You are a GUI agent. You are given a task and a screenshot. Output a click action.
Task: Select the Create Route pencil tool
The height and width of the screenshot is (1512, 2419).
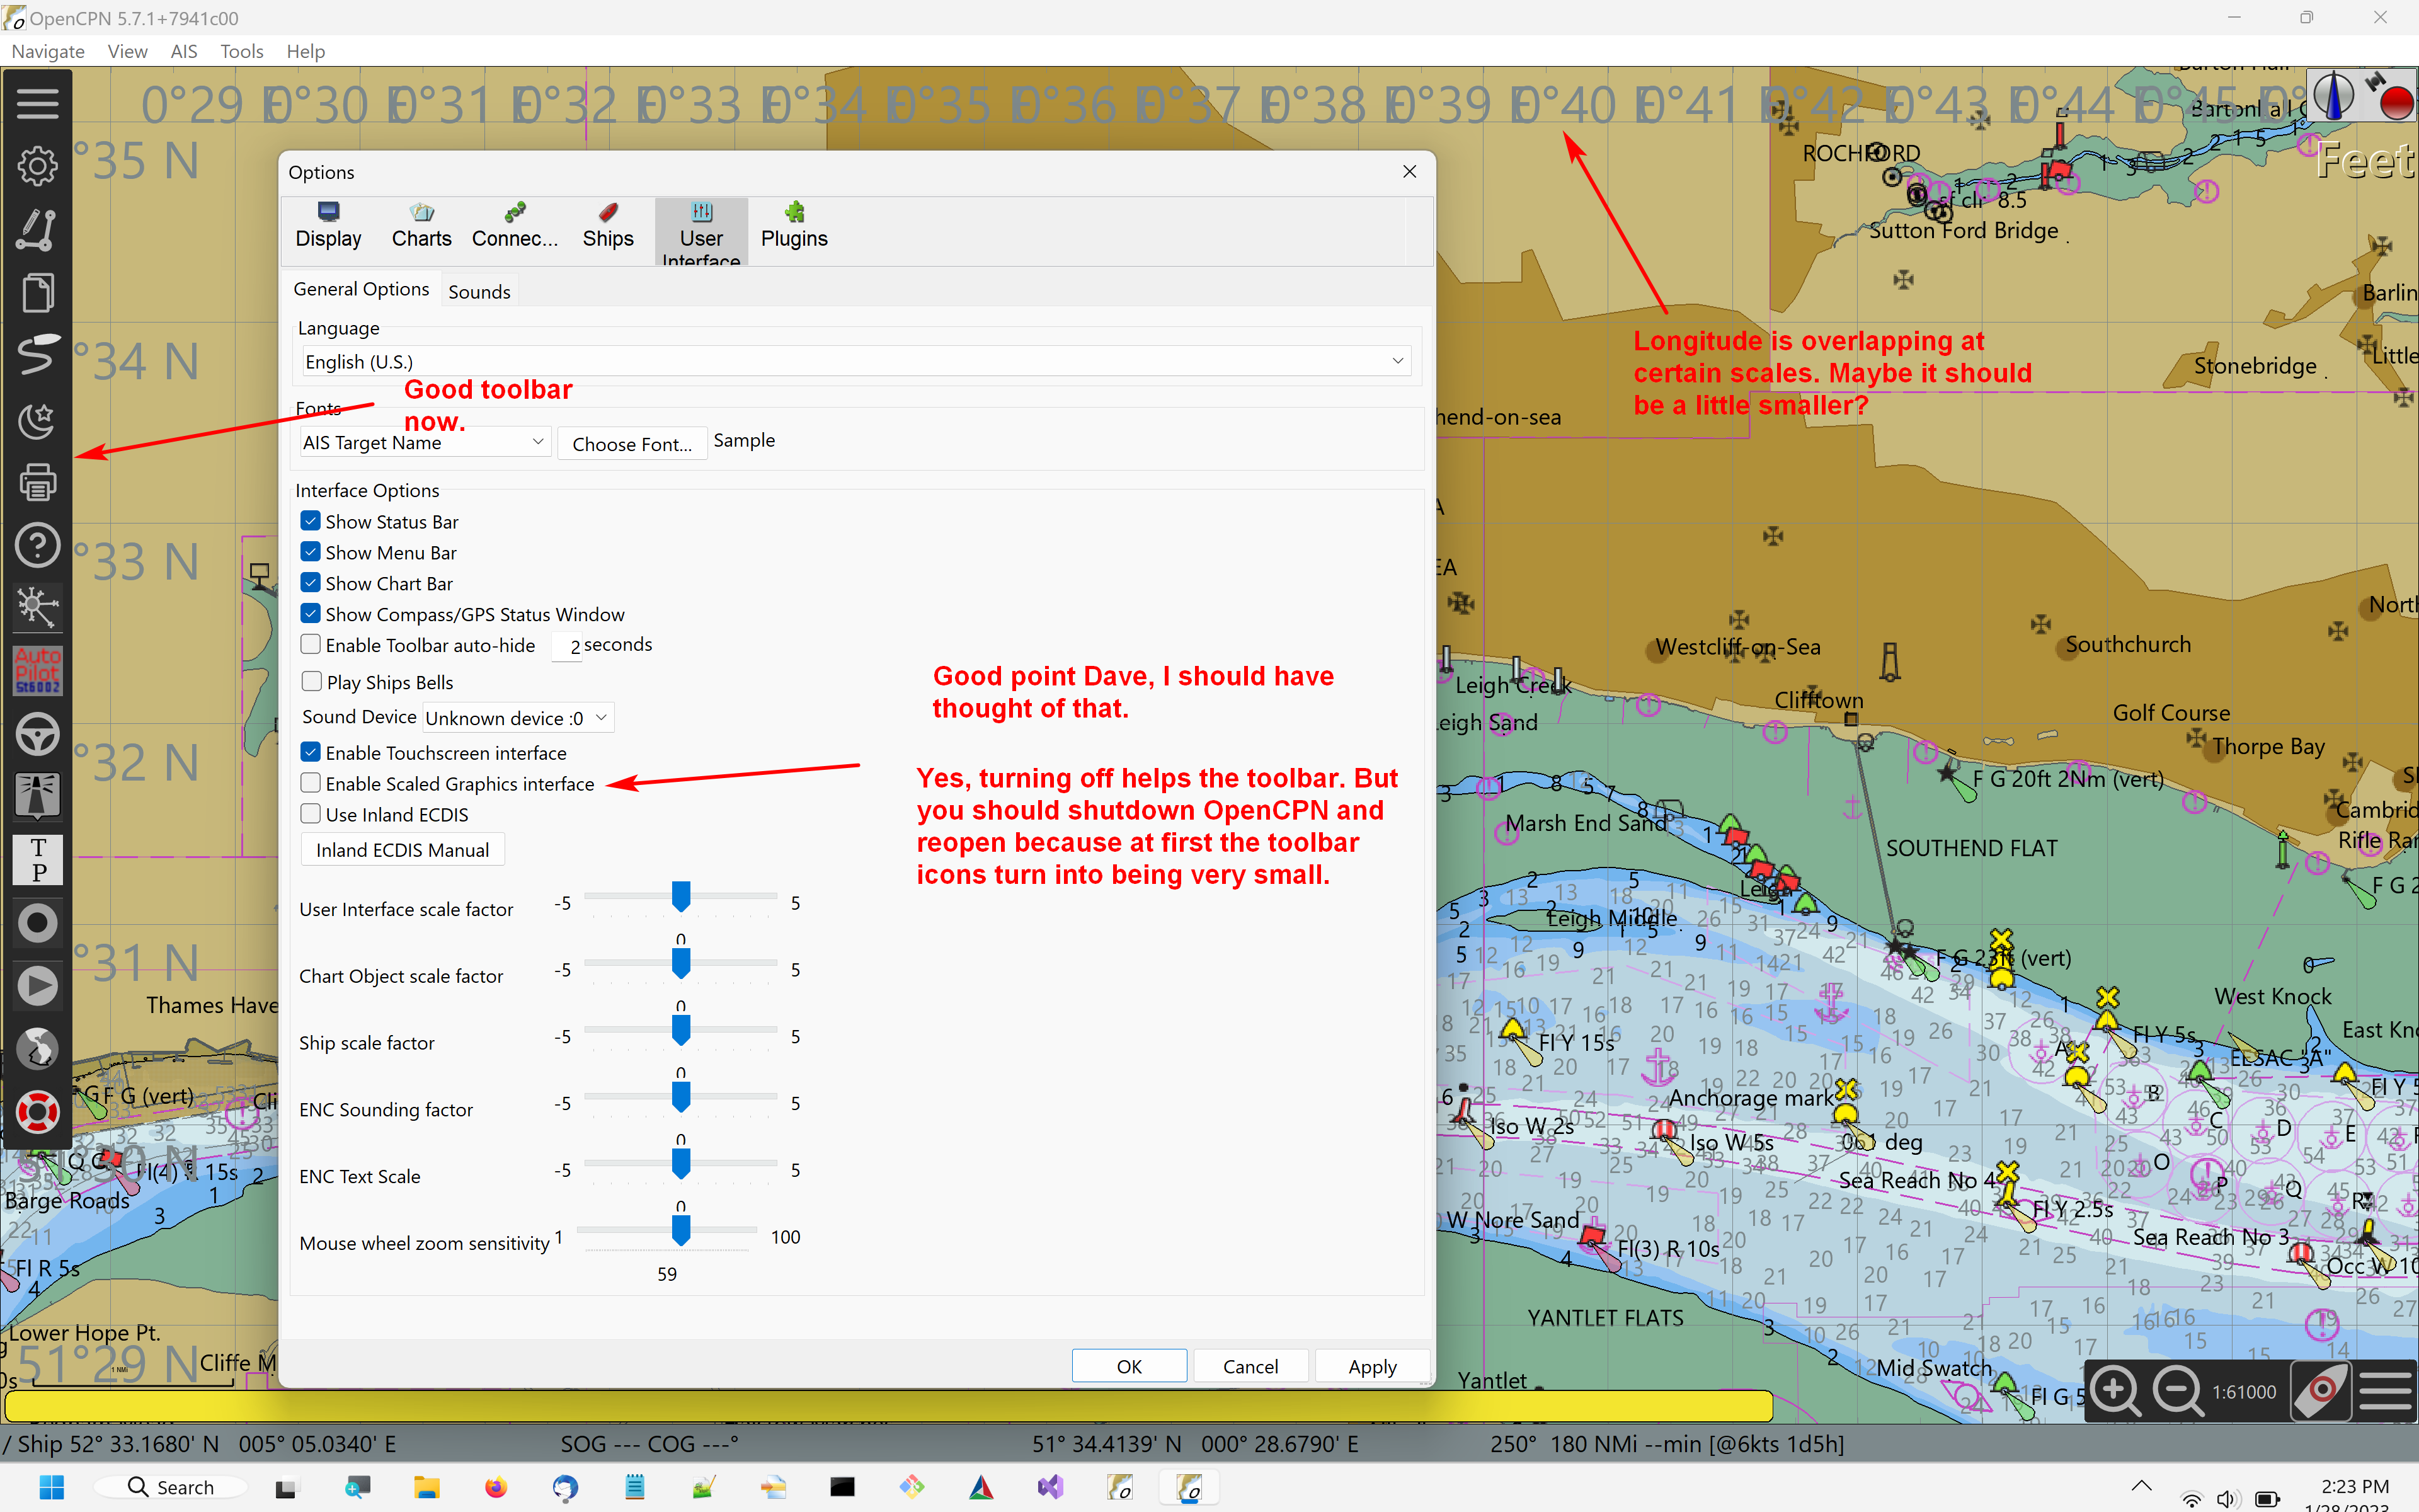point(37,229)
